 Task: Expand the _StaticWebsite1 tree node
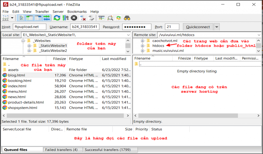[29, 46]
